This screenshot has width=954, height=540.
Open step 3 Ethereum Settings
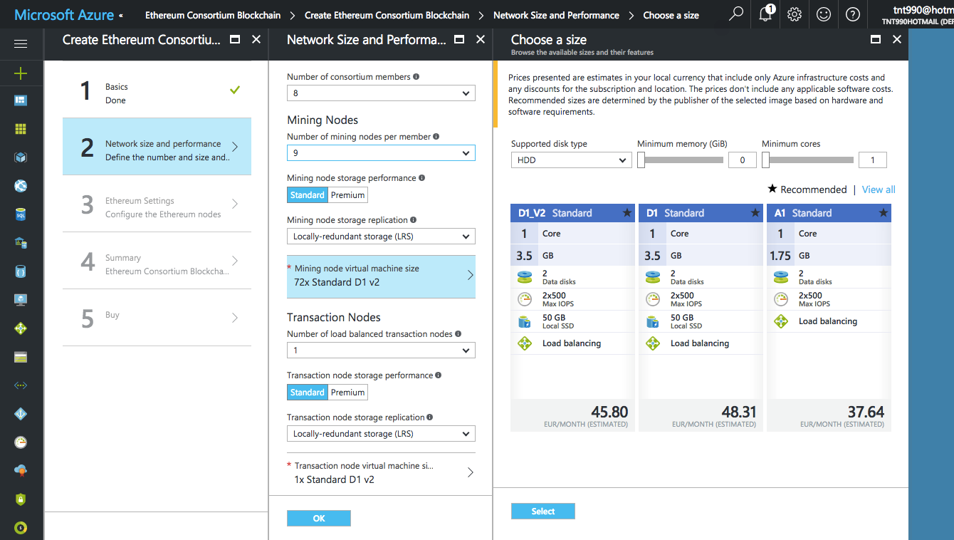[157, 204]
